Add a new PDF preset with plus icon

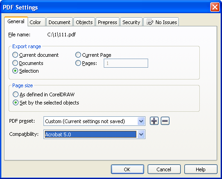pos(154,121)
